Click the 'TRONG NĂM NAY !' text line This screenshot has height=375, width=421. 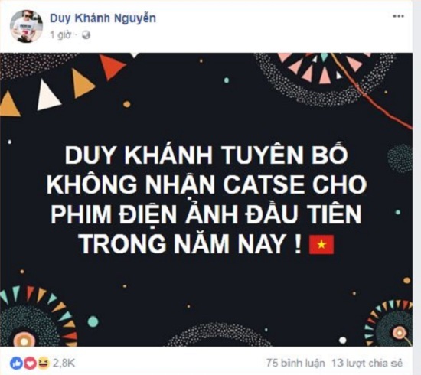191,244
